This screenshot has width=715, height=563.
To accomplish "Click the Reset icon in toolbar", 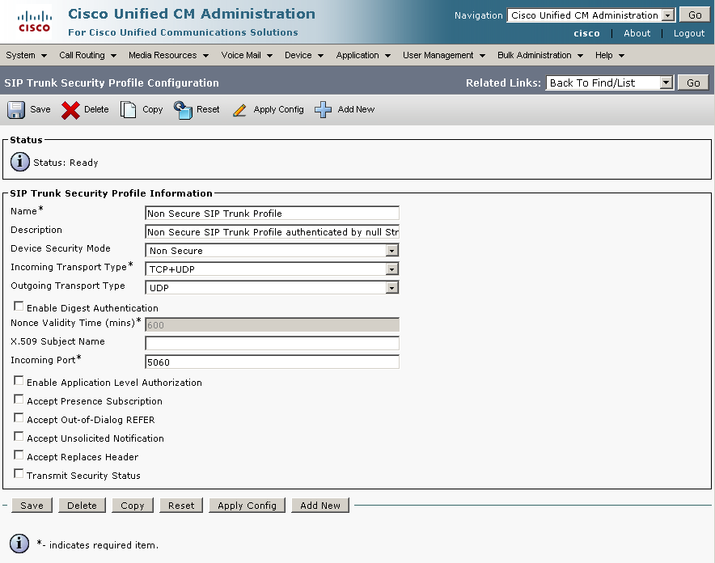I will tap(183, 110).
